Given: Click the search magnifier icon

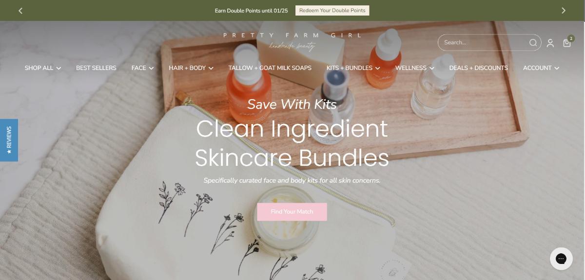Looking at the screenshot, I should (x=533, y=43).
